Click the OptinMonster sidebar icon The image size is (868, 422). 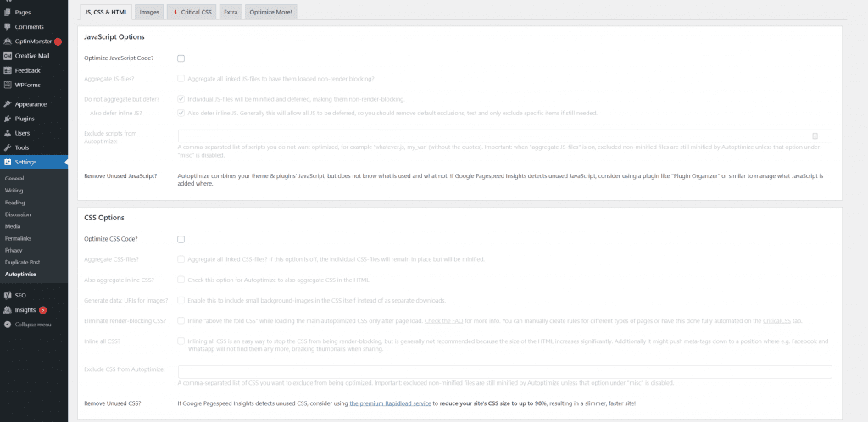click(7, 42)
